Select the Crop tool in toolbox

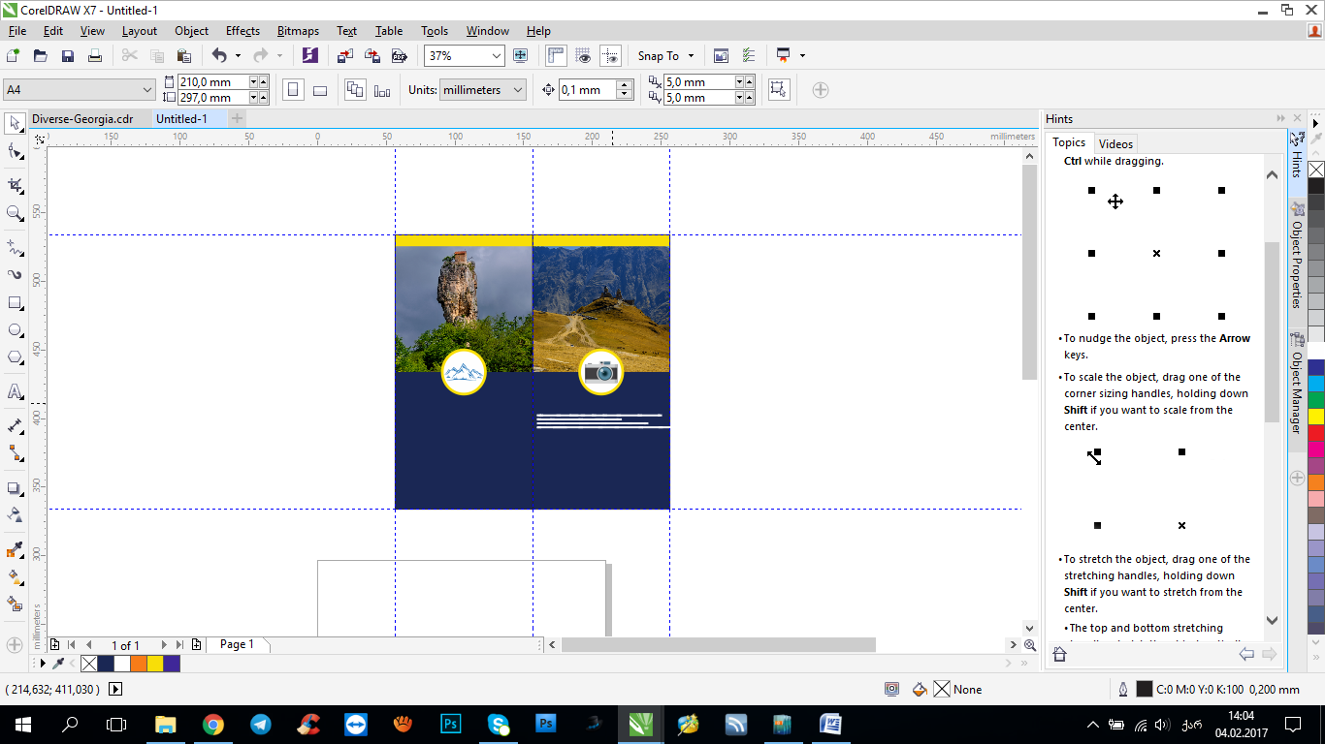[15, 184]
